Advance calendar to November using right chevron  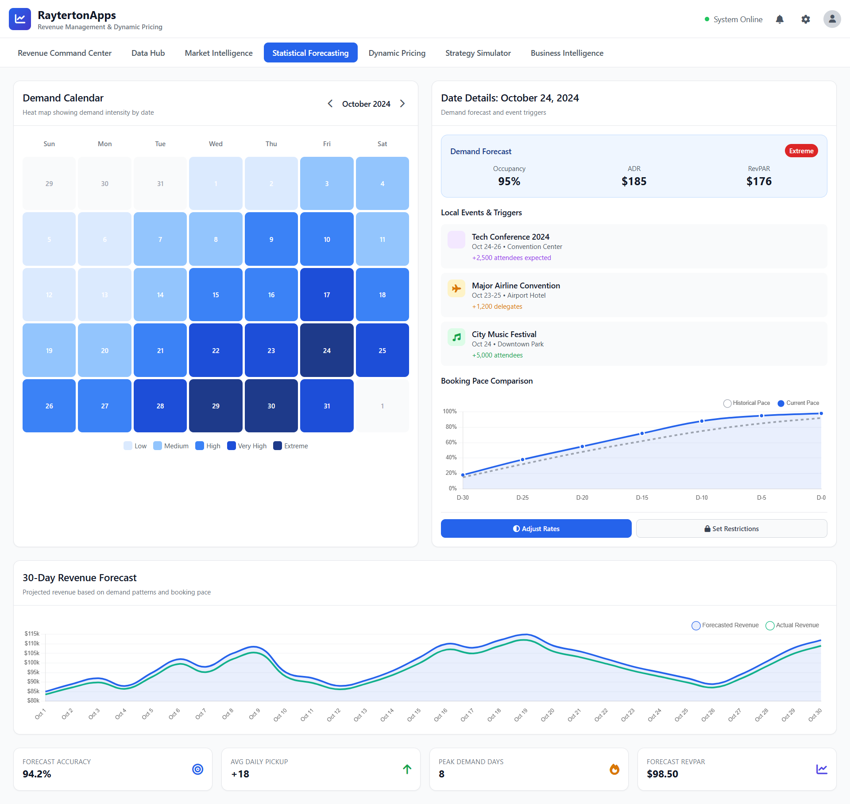coord(402,103)
